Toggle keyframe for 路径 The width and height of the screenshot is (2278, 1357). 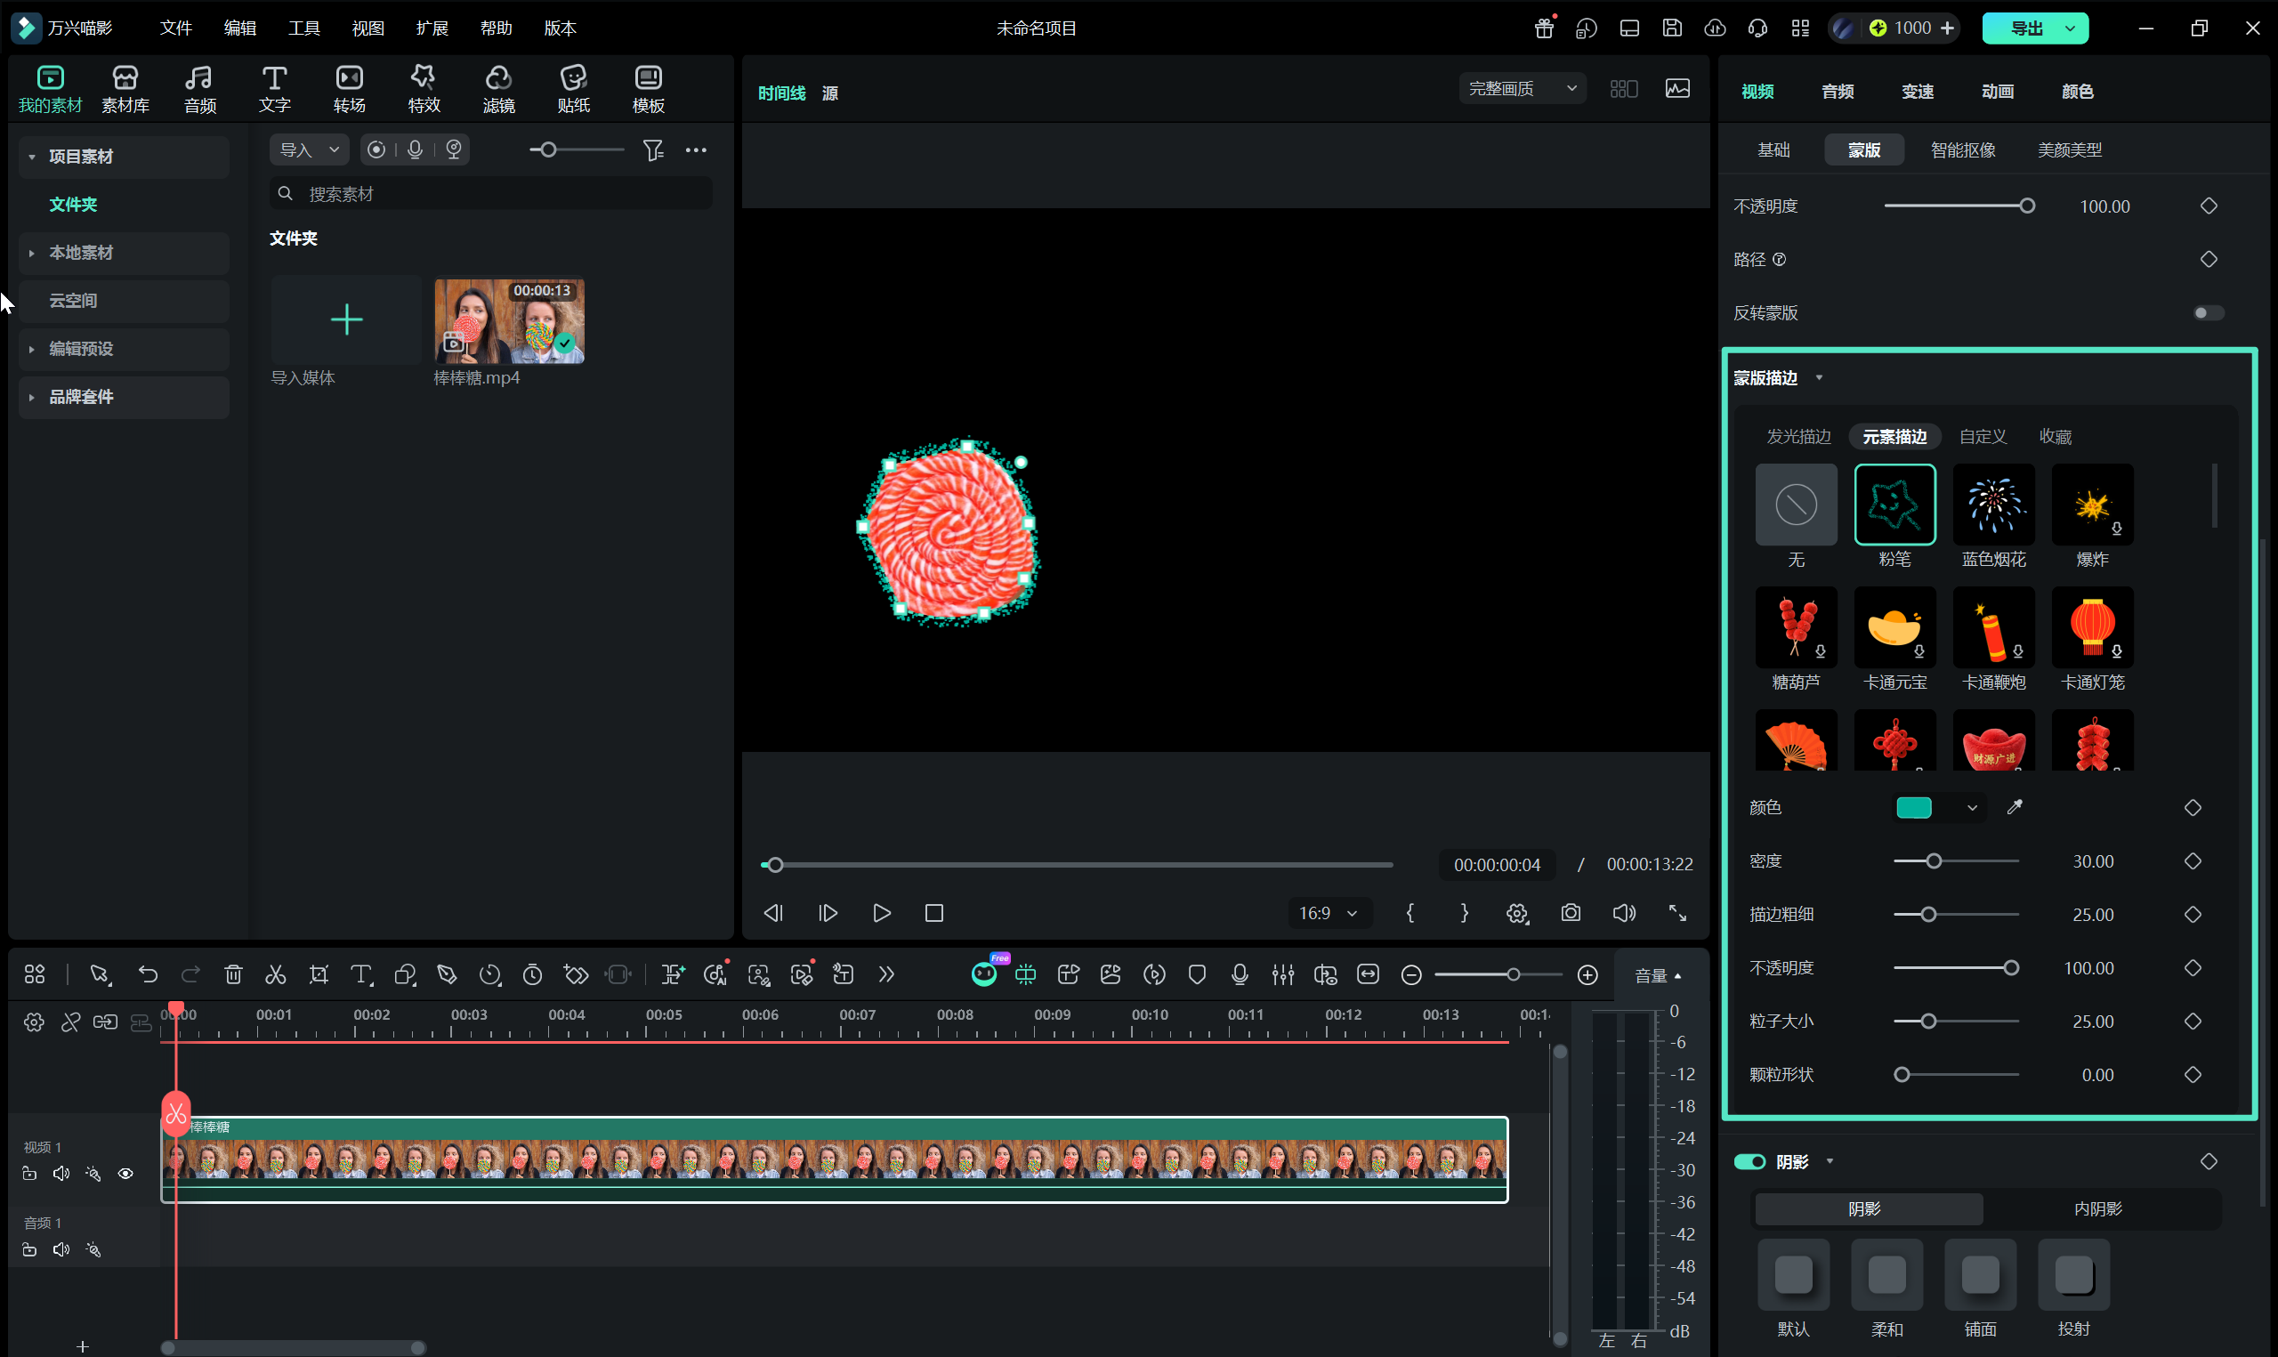pos(2209,260)
